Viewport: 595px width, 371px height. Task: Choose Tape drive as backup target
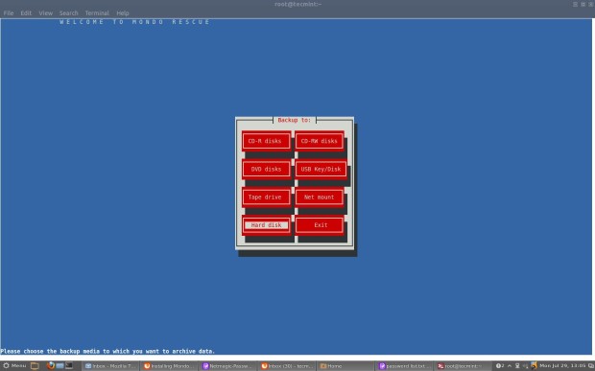266,197
